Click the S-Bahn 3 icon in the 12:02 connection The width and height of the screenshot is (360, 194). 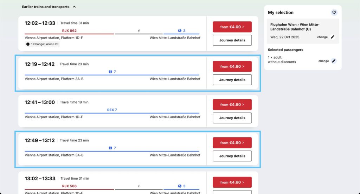click(179, 31)
